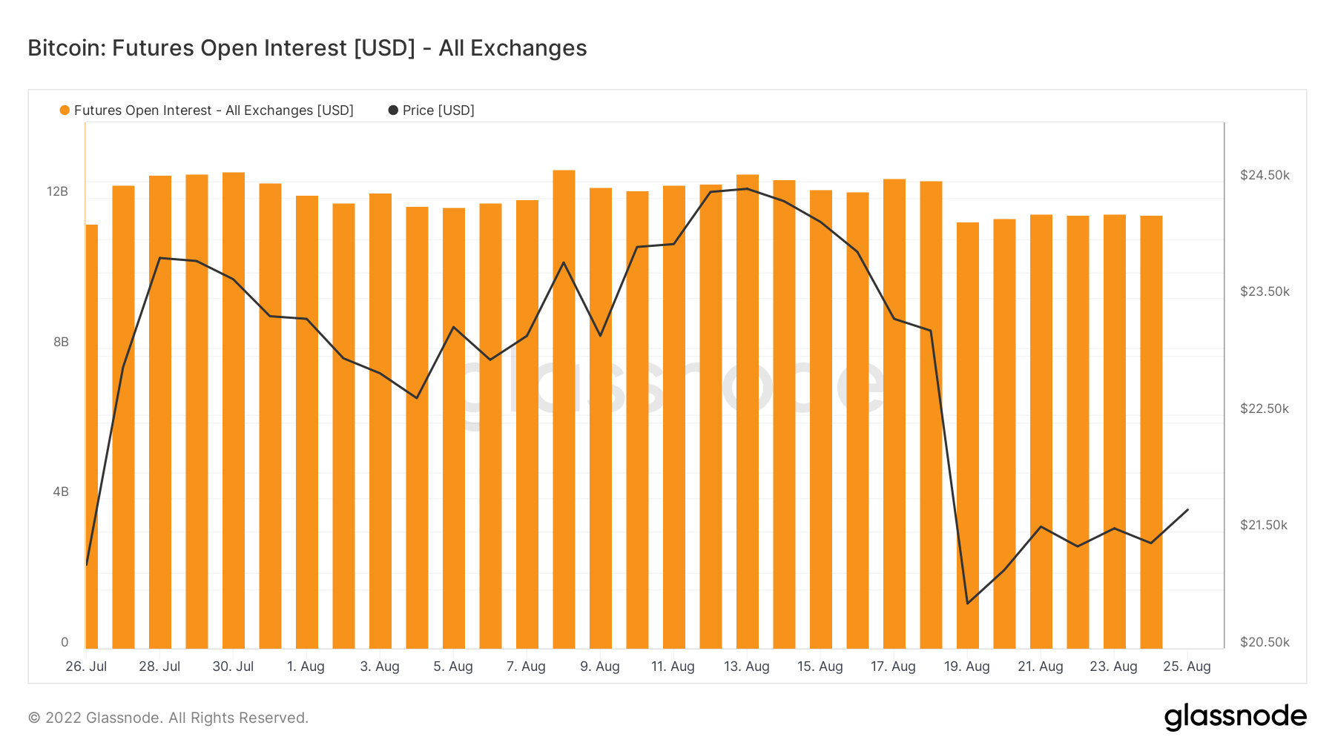The image size is (1335, 751).
Task: Click the 4B label on the left axis
Action: pyautogui.click(x=60, y=492)
